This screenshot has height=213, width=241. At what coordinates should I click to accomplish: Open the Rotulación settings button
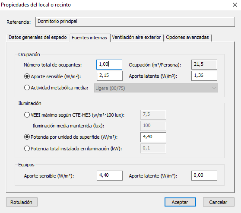tap(22, 202)
